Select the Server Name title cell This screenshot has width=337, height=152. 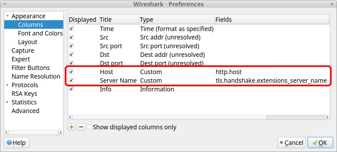[x=118, y=80]
